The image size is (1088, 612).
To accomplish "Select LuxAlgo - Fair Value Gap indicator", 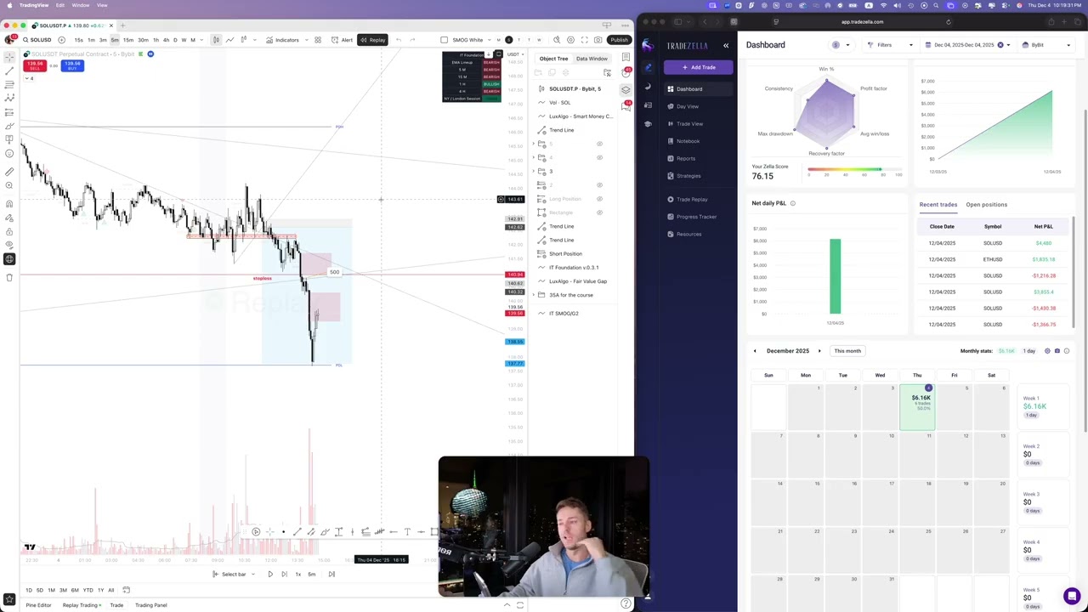I will (578, 281).
